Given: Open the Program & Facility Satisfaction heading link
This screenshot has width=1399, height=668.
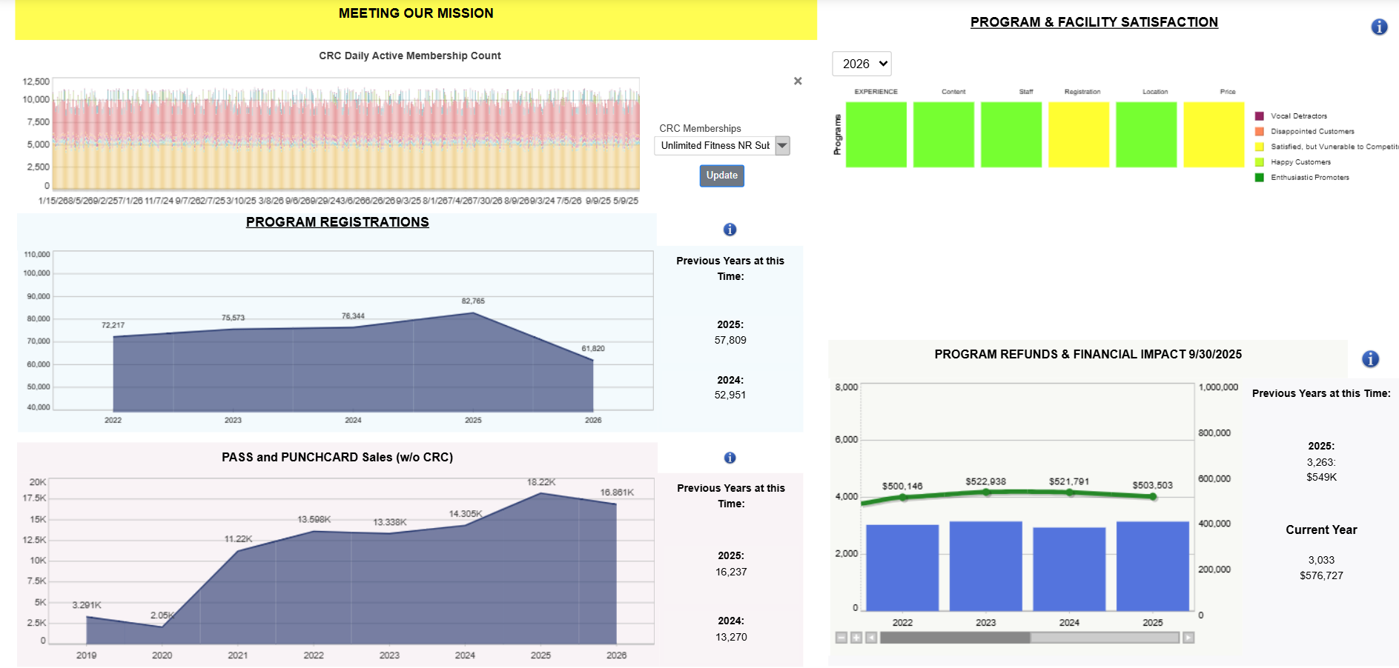Looking at the screenshot, I should coord(1094,22).
